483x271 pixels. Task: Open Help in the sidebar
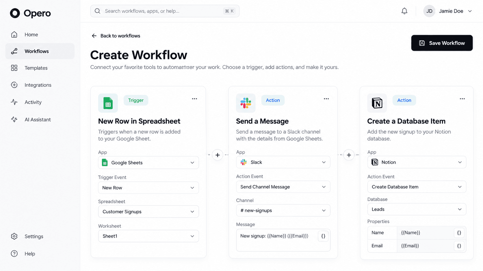coord(40,254)
